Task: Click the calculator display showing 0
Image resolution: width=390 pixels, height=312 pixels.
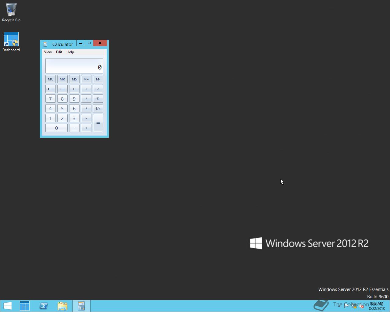Action: point(74,66)
